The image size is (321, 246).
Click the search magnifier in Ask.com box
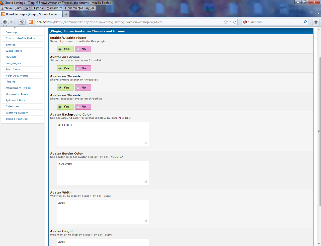tap(305, 22)
